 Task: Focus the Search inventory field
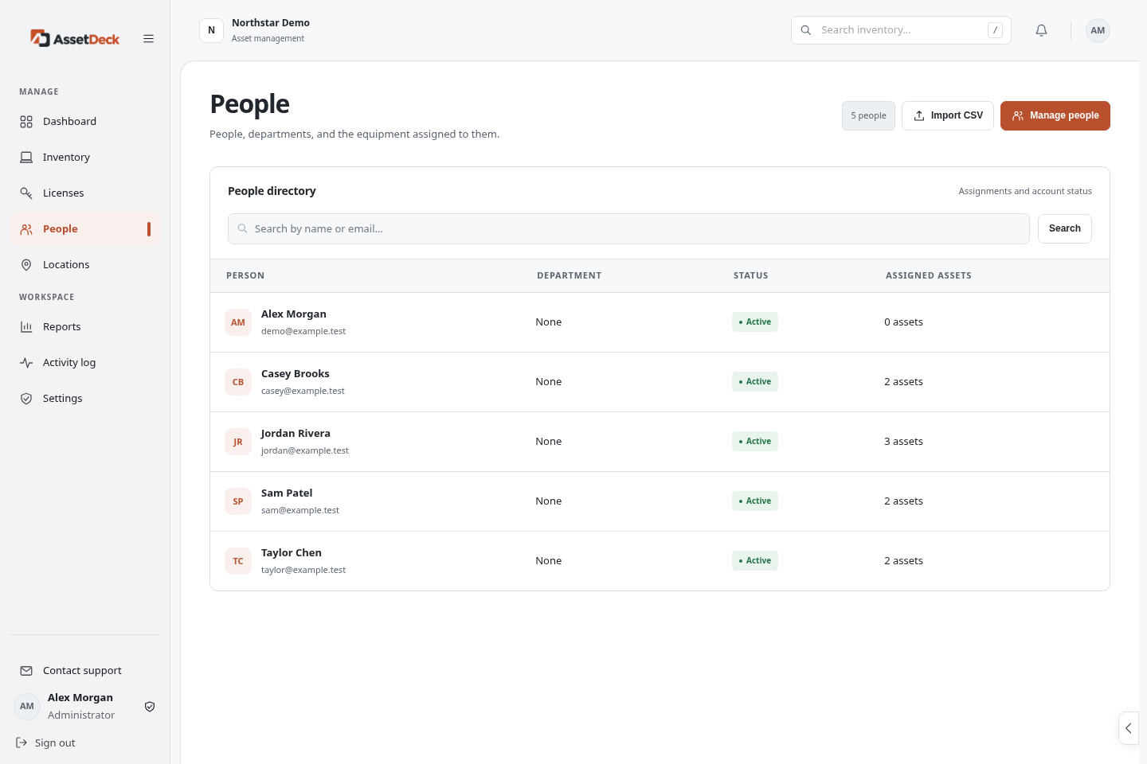[901, 30]
